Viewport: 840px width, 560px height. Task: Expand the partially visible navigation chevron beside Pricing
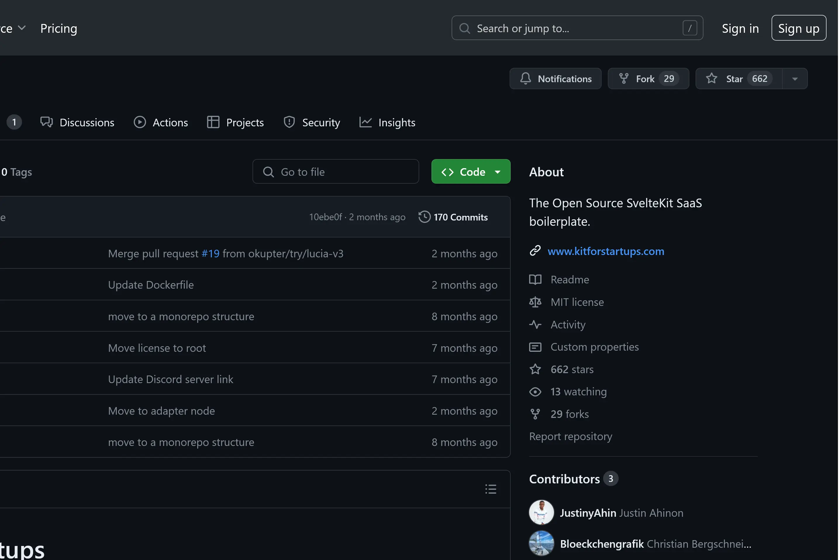(x=22, y=28)
